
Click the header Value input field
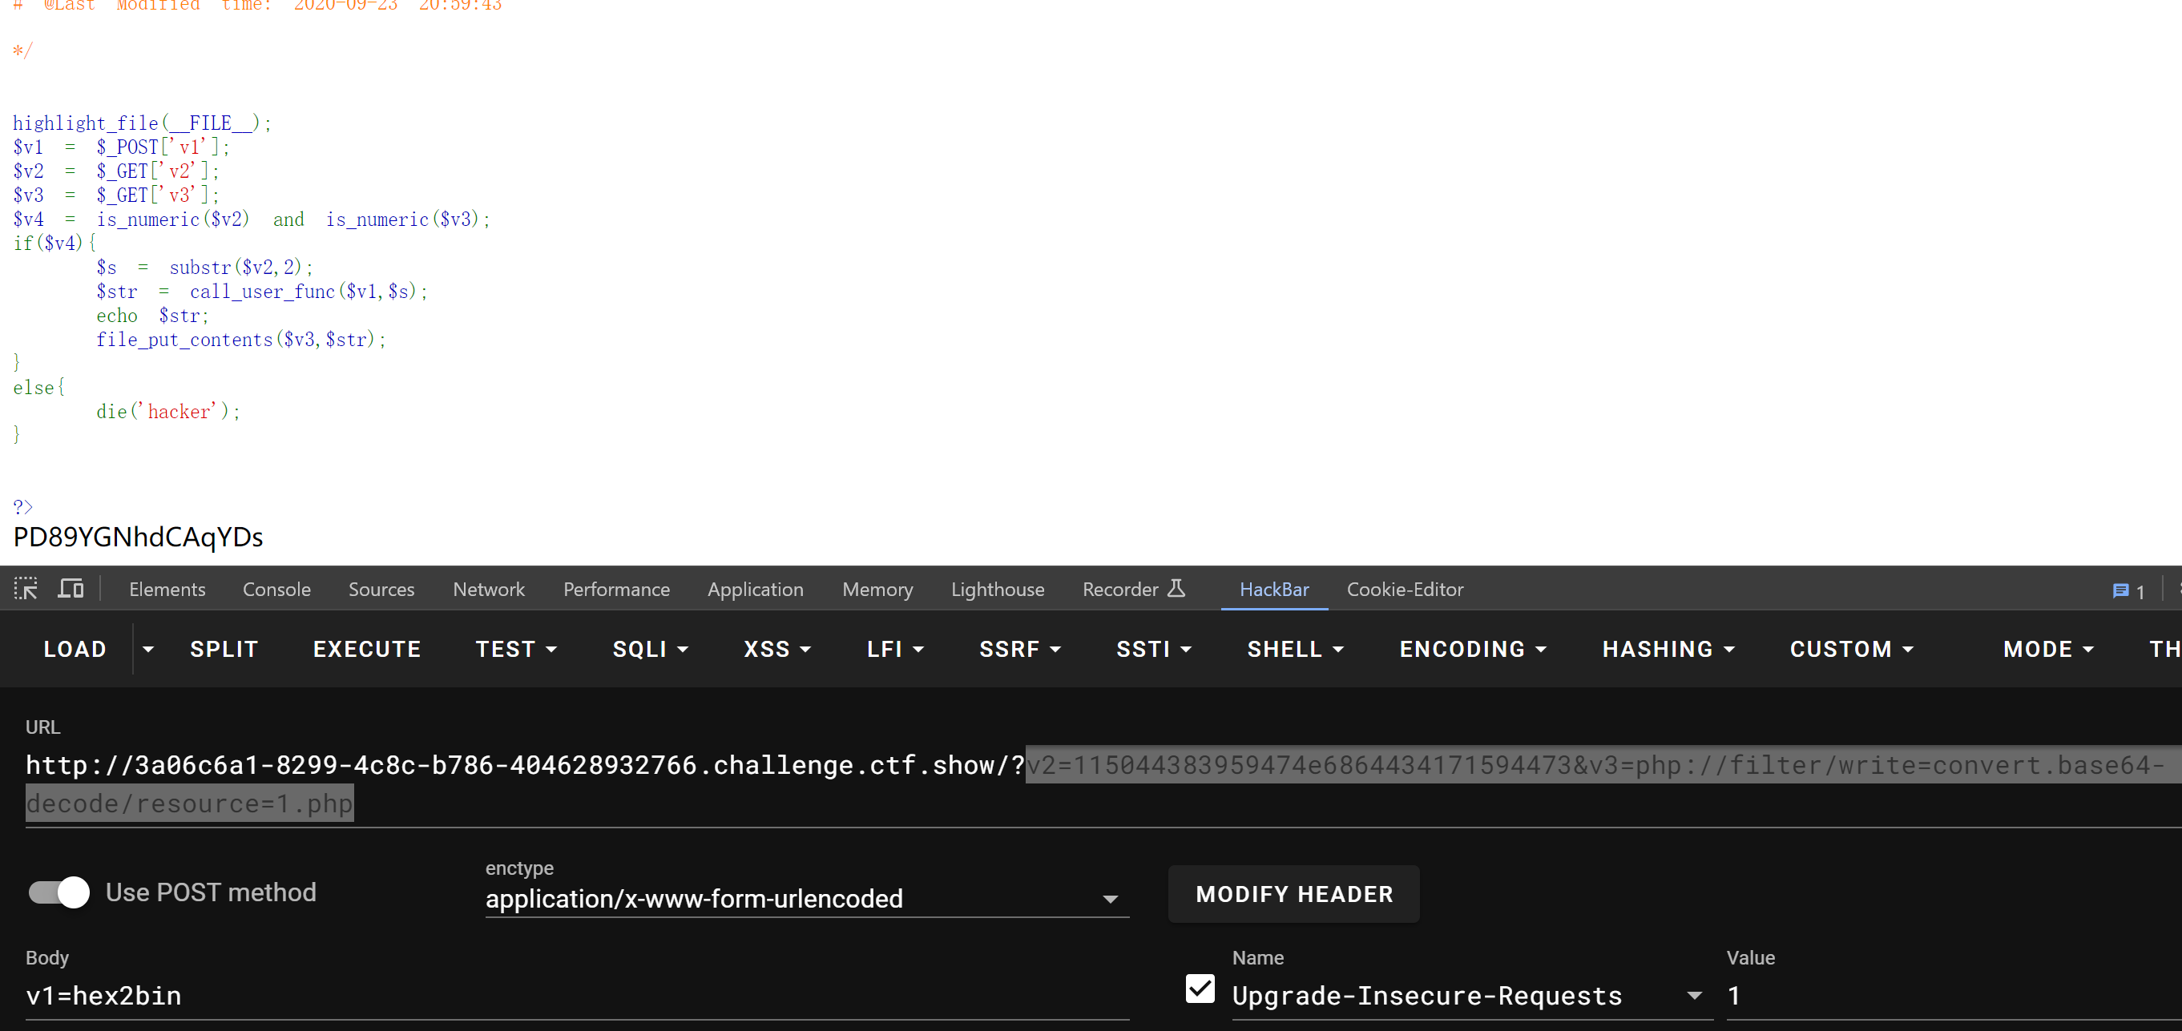1954,996
